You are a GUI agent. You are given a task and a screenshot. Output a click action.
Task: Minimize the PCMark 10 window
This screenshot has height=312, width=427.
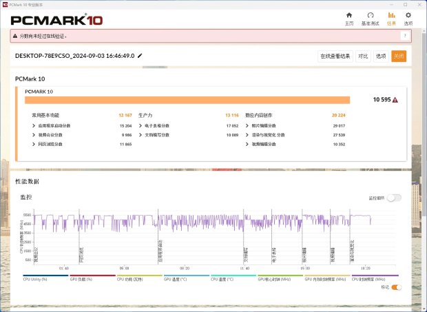392,5
